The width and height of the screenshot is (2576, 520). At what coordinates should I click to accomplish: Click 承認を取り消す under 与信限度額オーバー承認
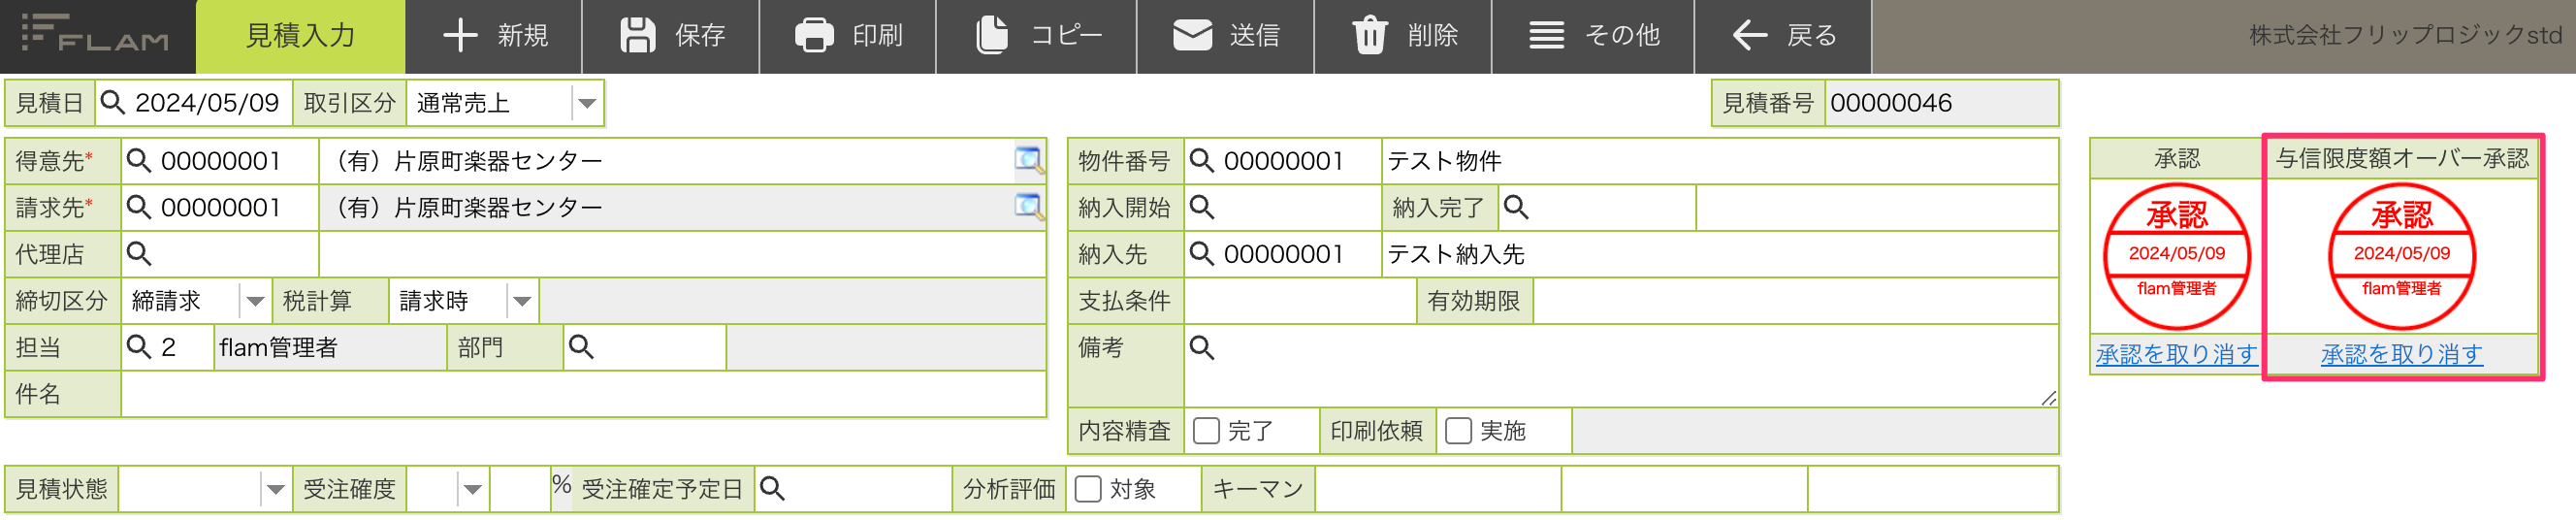[x=2401, y=354]
